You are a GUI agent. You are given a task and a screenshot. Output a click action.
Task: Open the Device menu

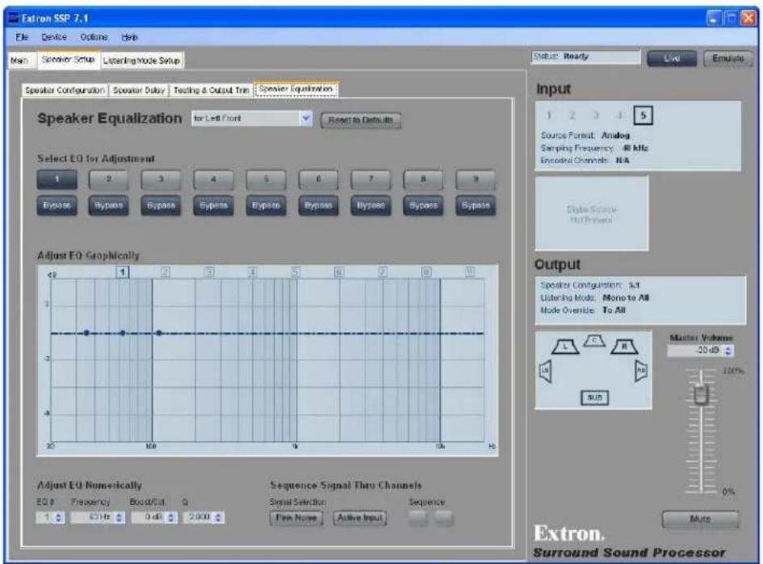(x=54, y=37)
